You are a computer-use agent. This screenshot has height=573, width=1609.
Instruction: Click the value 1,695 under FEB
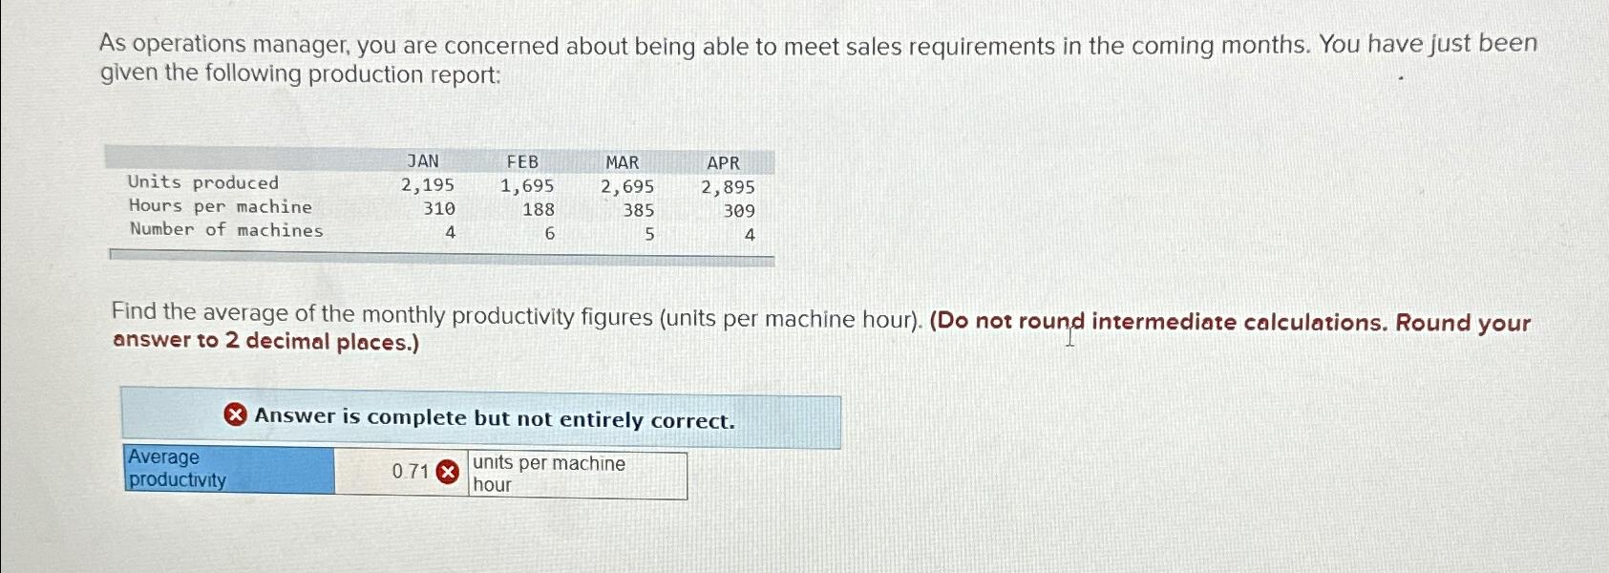point(526,183)
